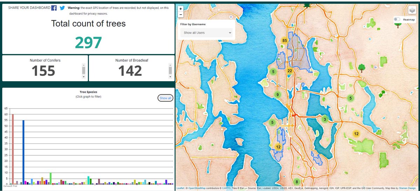The height and width of the screenshot is (191, 420).
Task: Zoom out with the map minus button
Action: coord(181,15)
